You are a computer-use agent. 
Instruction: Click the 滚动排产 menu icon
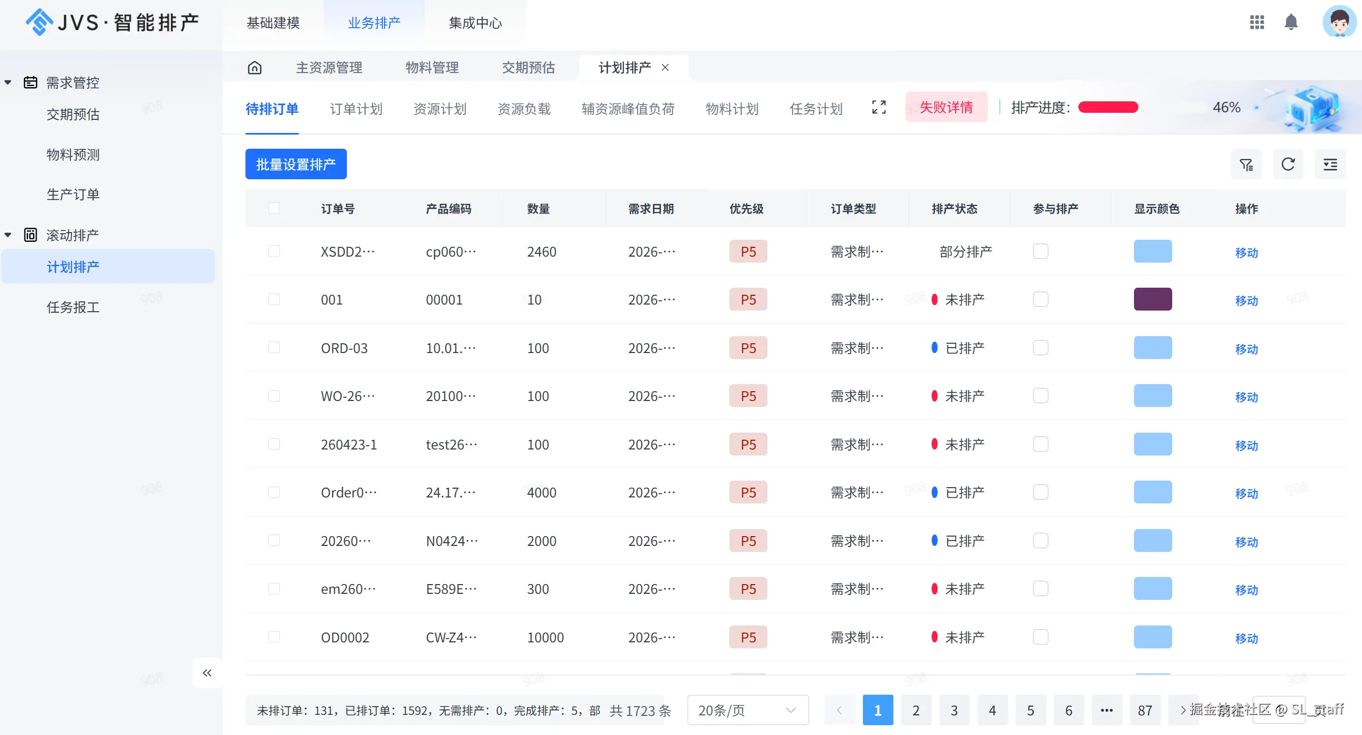click(x=31, y=235)
